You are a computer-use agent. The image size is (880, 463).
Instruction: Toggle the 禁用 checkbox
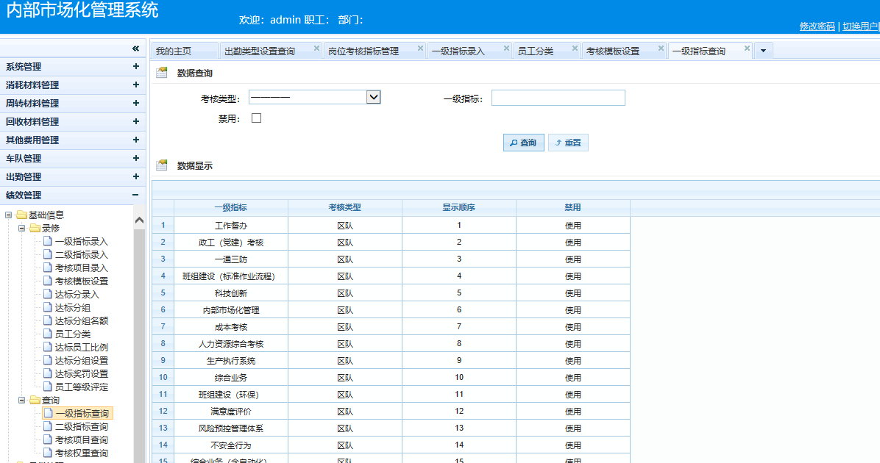[257, 118]
